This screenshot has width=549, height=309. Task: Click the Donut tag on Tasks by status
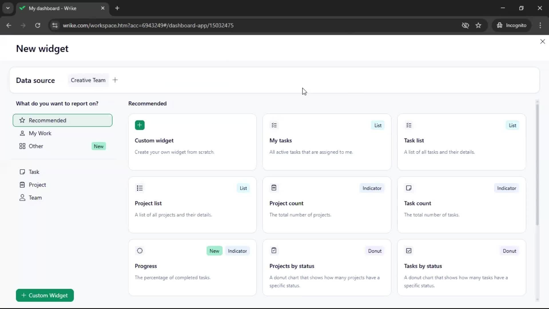coord(509,251)
